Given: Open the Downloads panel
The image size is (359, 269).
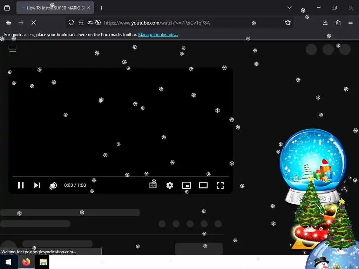Looking at the screenshot, I should tap(325, 22).
